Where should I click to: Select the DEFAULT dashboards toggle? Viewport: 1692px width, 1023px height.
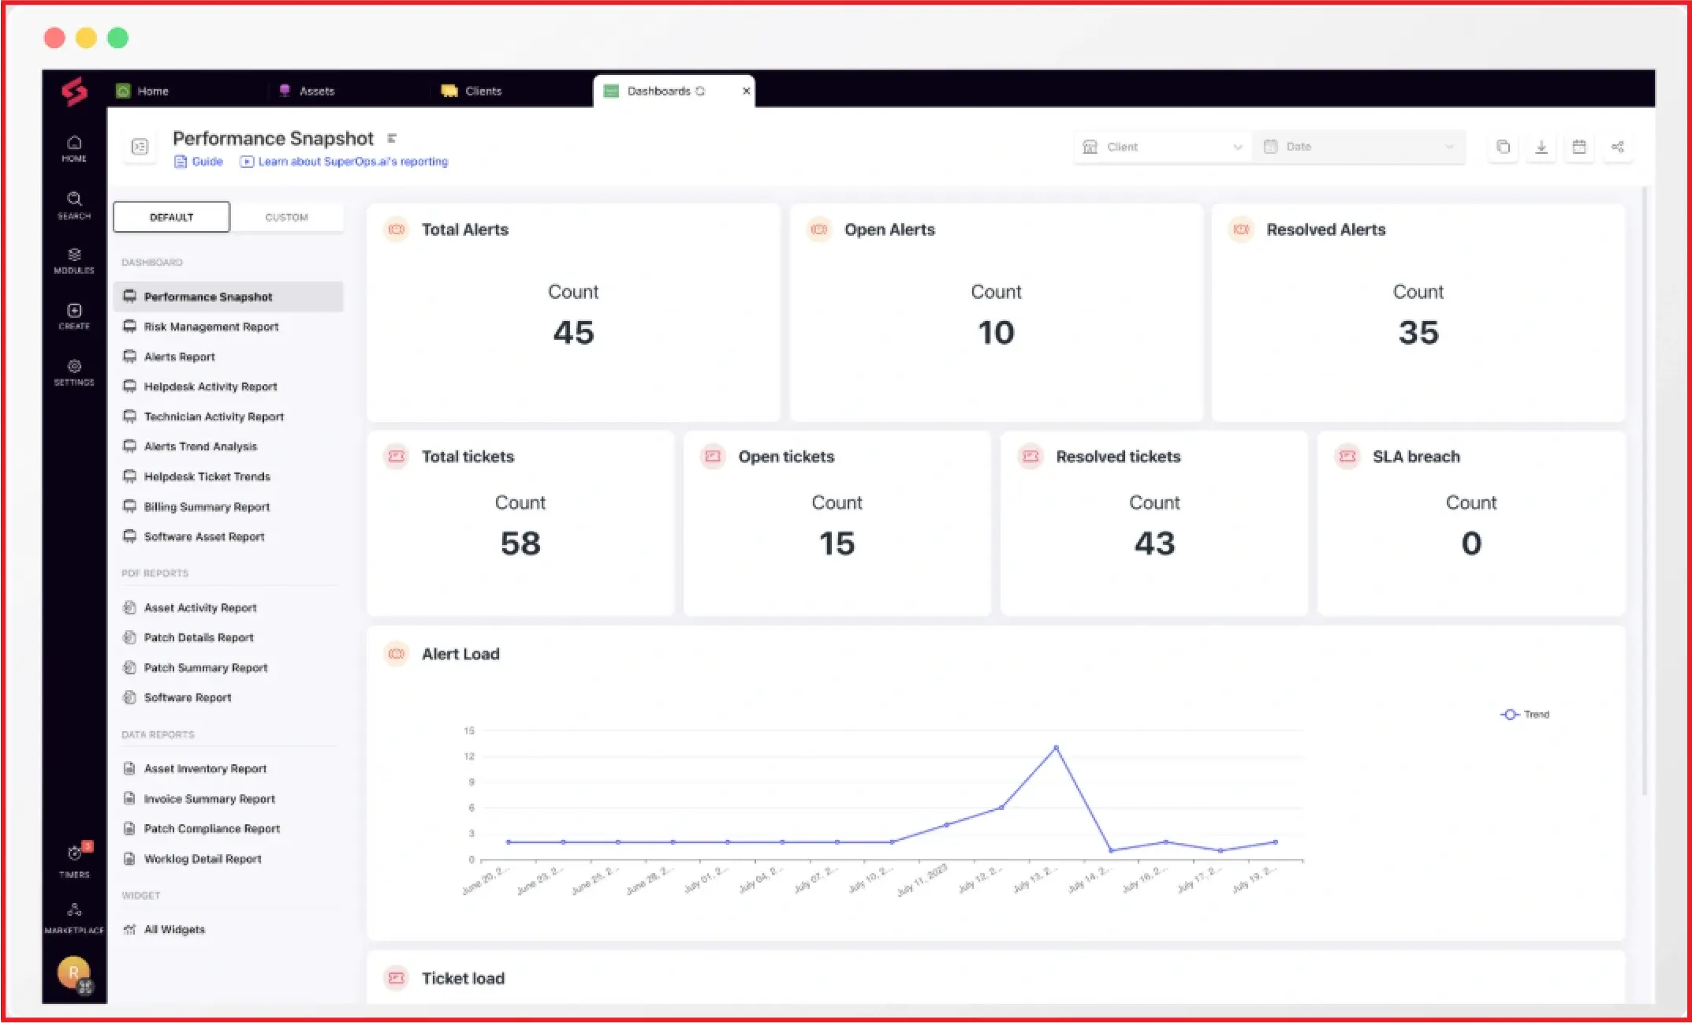click(x=170, y=216)
